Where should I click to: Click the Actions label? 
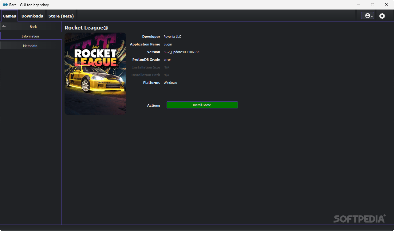pyautogui.click(x=154, y=105)
